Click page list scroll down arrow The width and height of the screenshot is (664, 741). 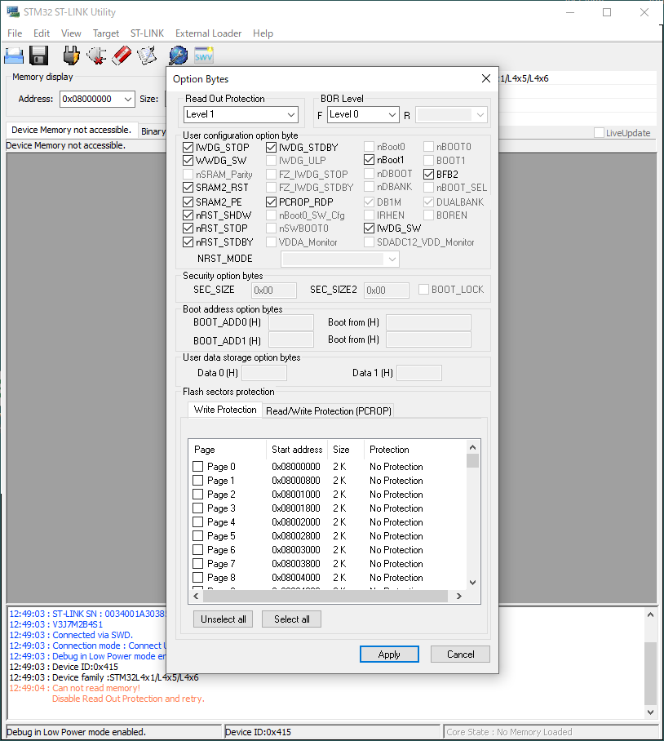pyautogui.click(x=473, y=583)
